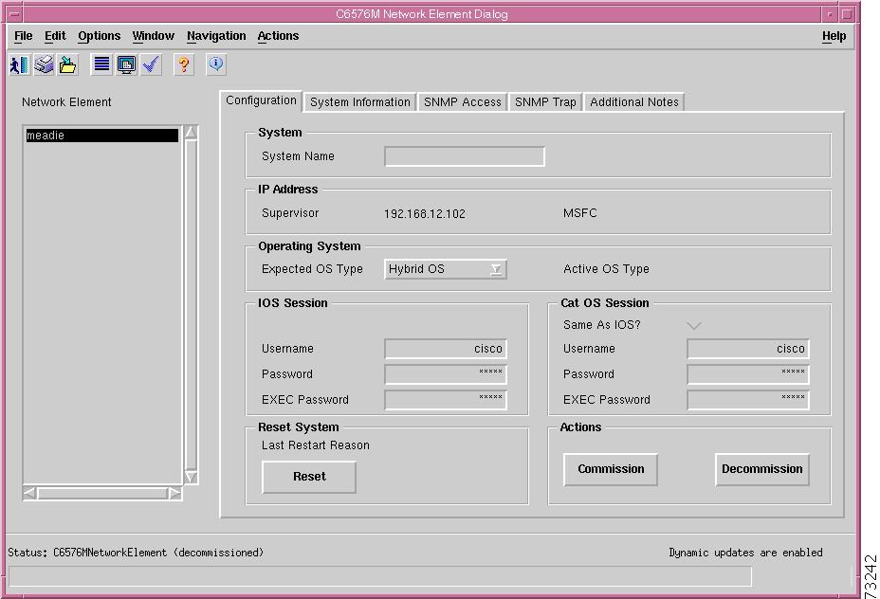Focus the IOS Session EXEC Password field
880x599 pixels.
446,401
